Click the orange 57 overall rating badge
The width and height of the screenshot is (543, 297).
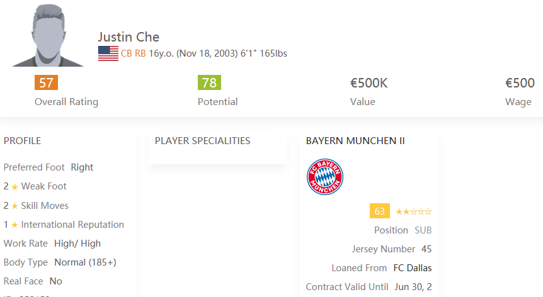46,82
